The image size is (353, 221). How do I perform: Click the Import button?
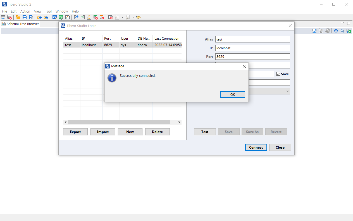(103, 132)
